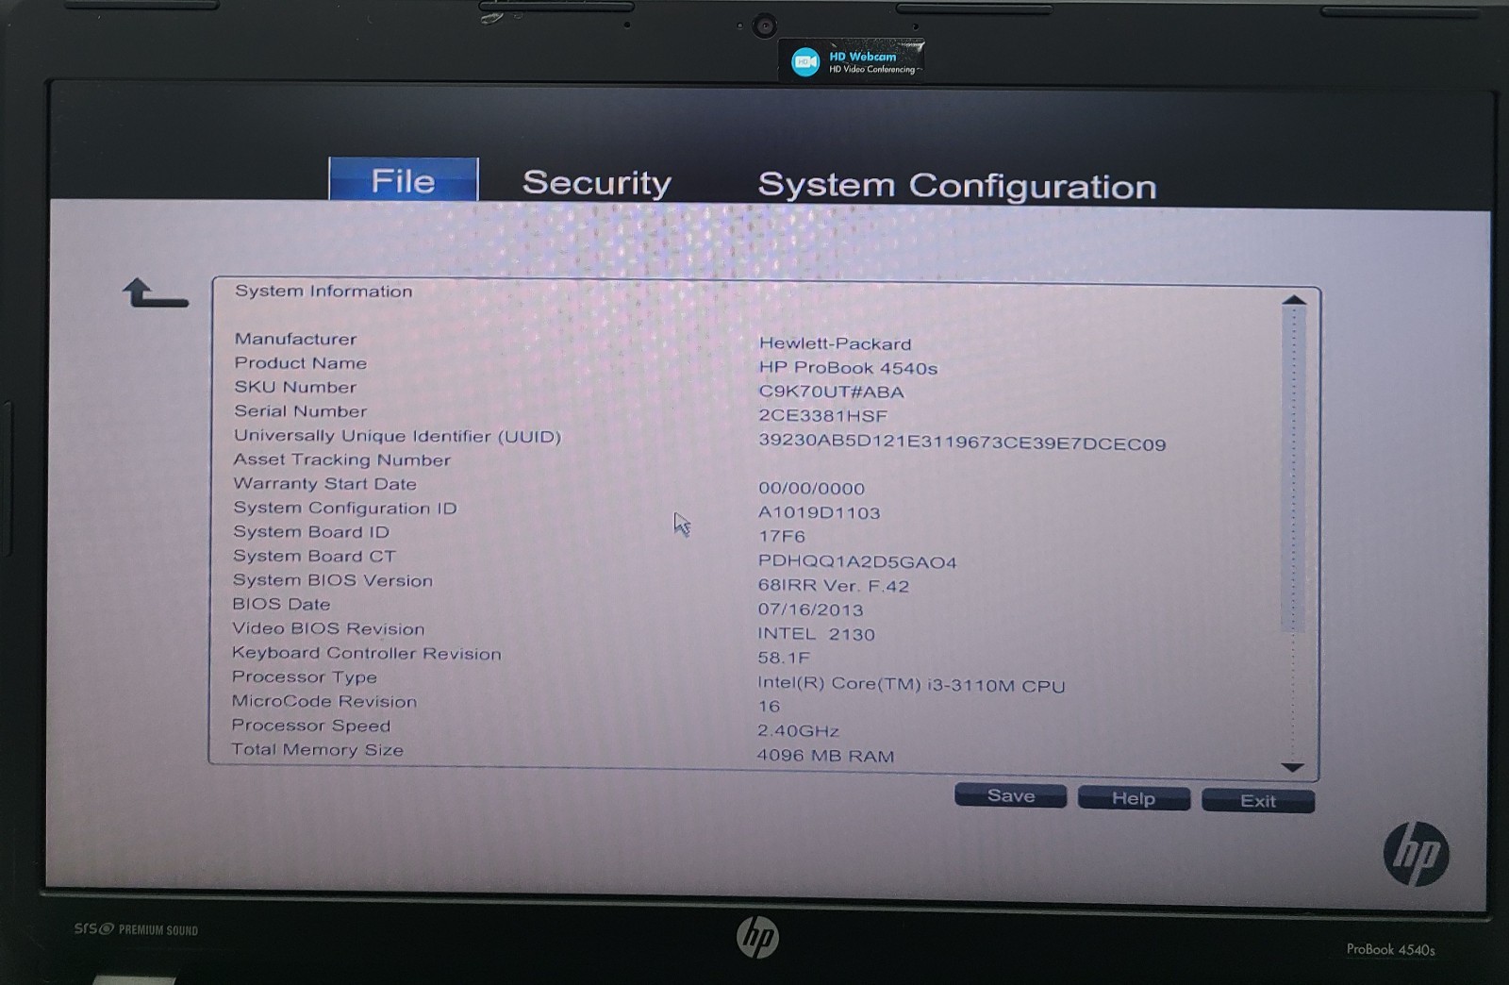Image resolution: width=1509 pixels, height=985 pixels.
Task: Click the SKU Number label
Action: [295, 387]
